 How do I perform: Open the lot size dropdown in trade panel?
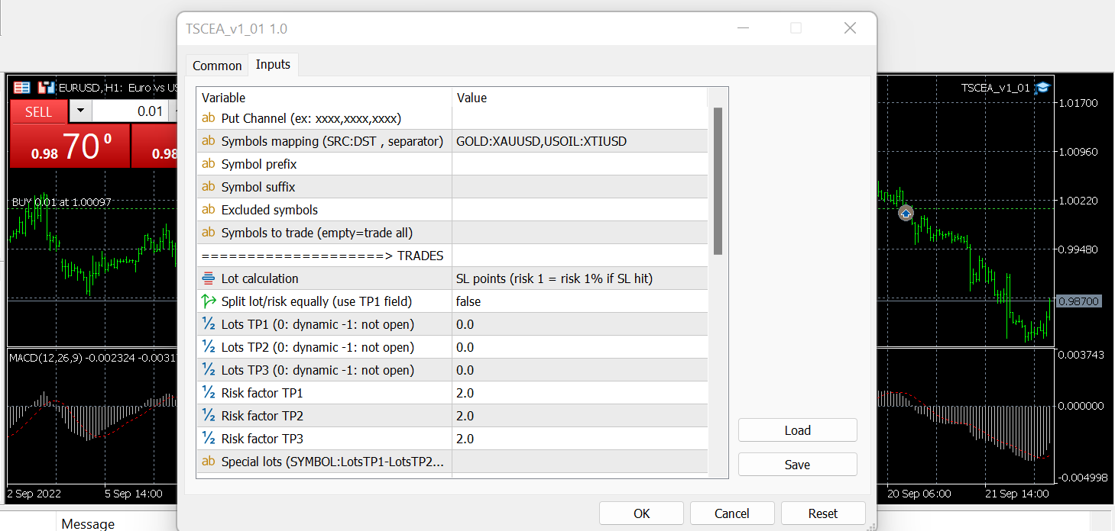pyautogui.click(x=79, y=111)
